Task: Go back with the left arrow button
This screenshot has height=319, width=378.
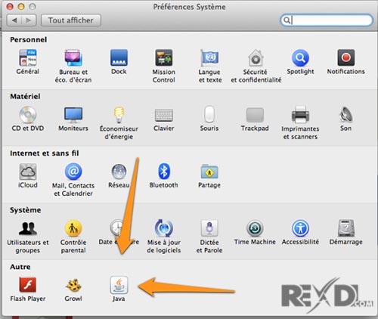Action: [14, 20]
